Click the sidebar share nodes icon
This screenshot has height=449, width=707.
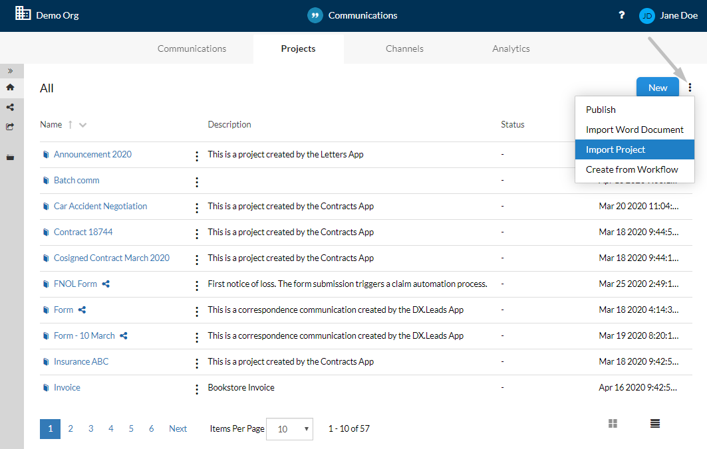10,107
